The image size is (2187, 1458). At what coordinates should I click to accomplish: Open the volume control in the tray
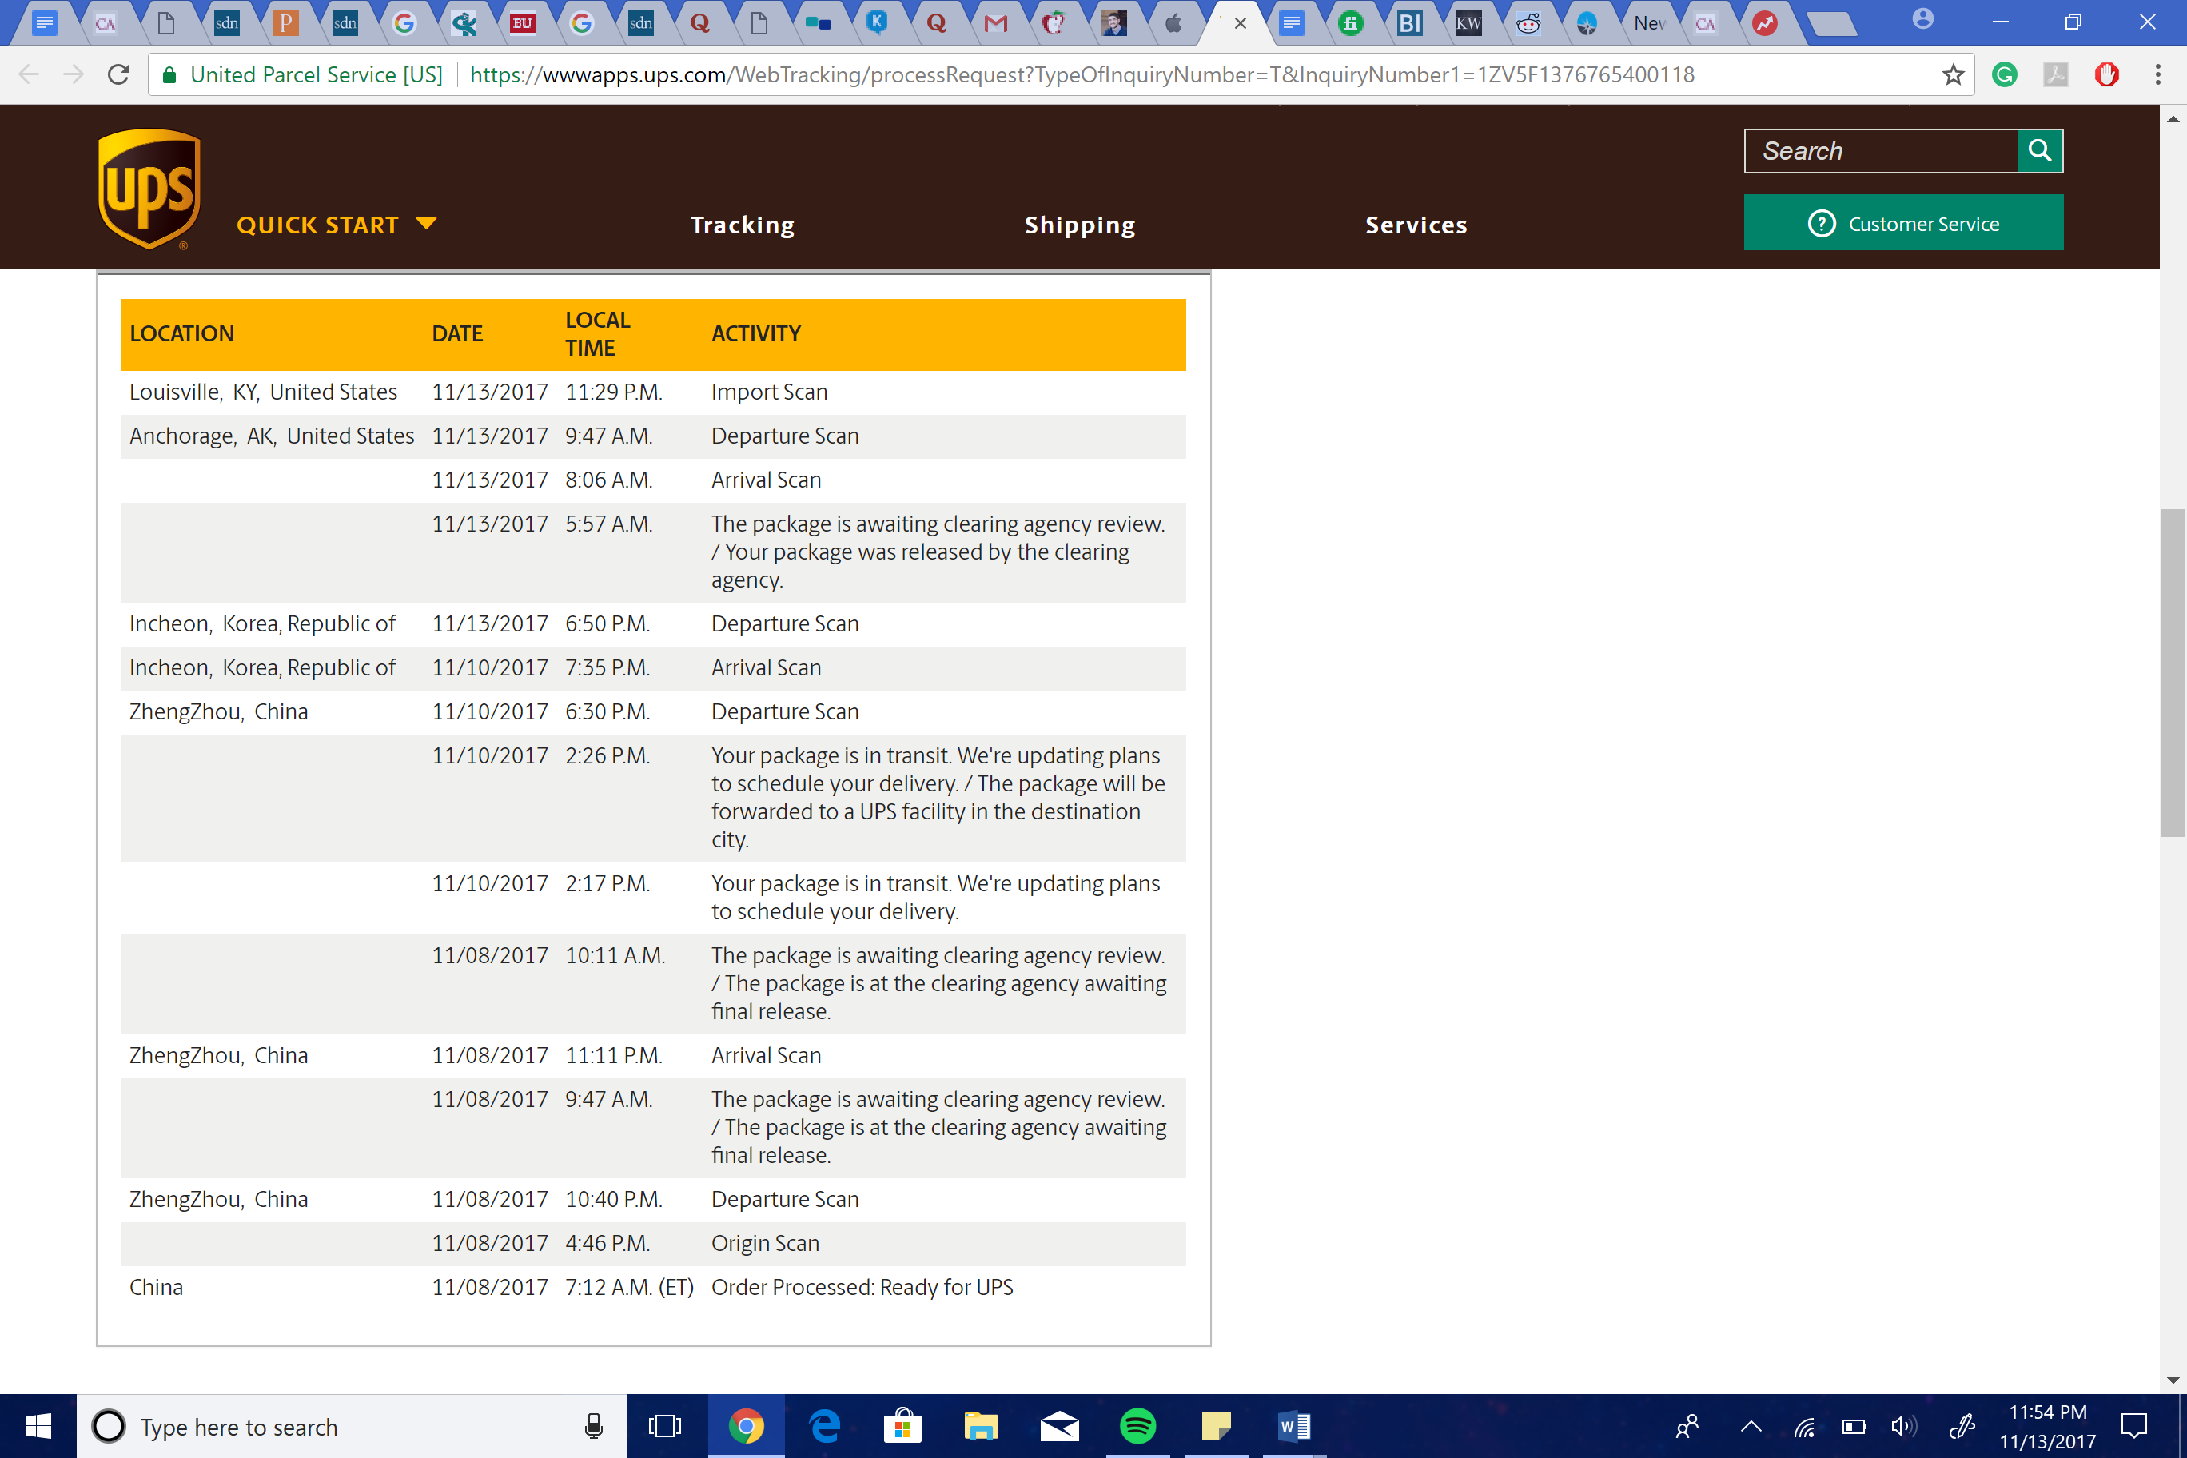[x=1902, y=1426]
